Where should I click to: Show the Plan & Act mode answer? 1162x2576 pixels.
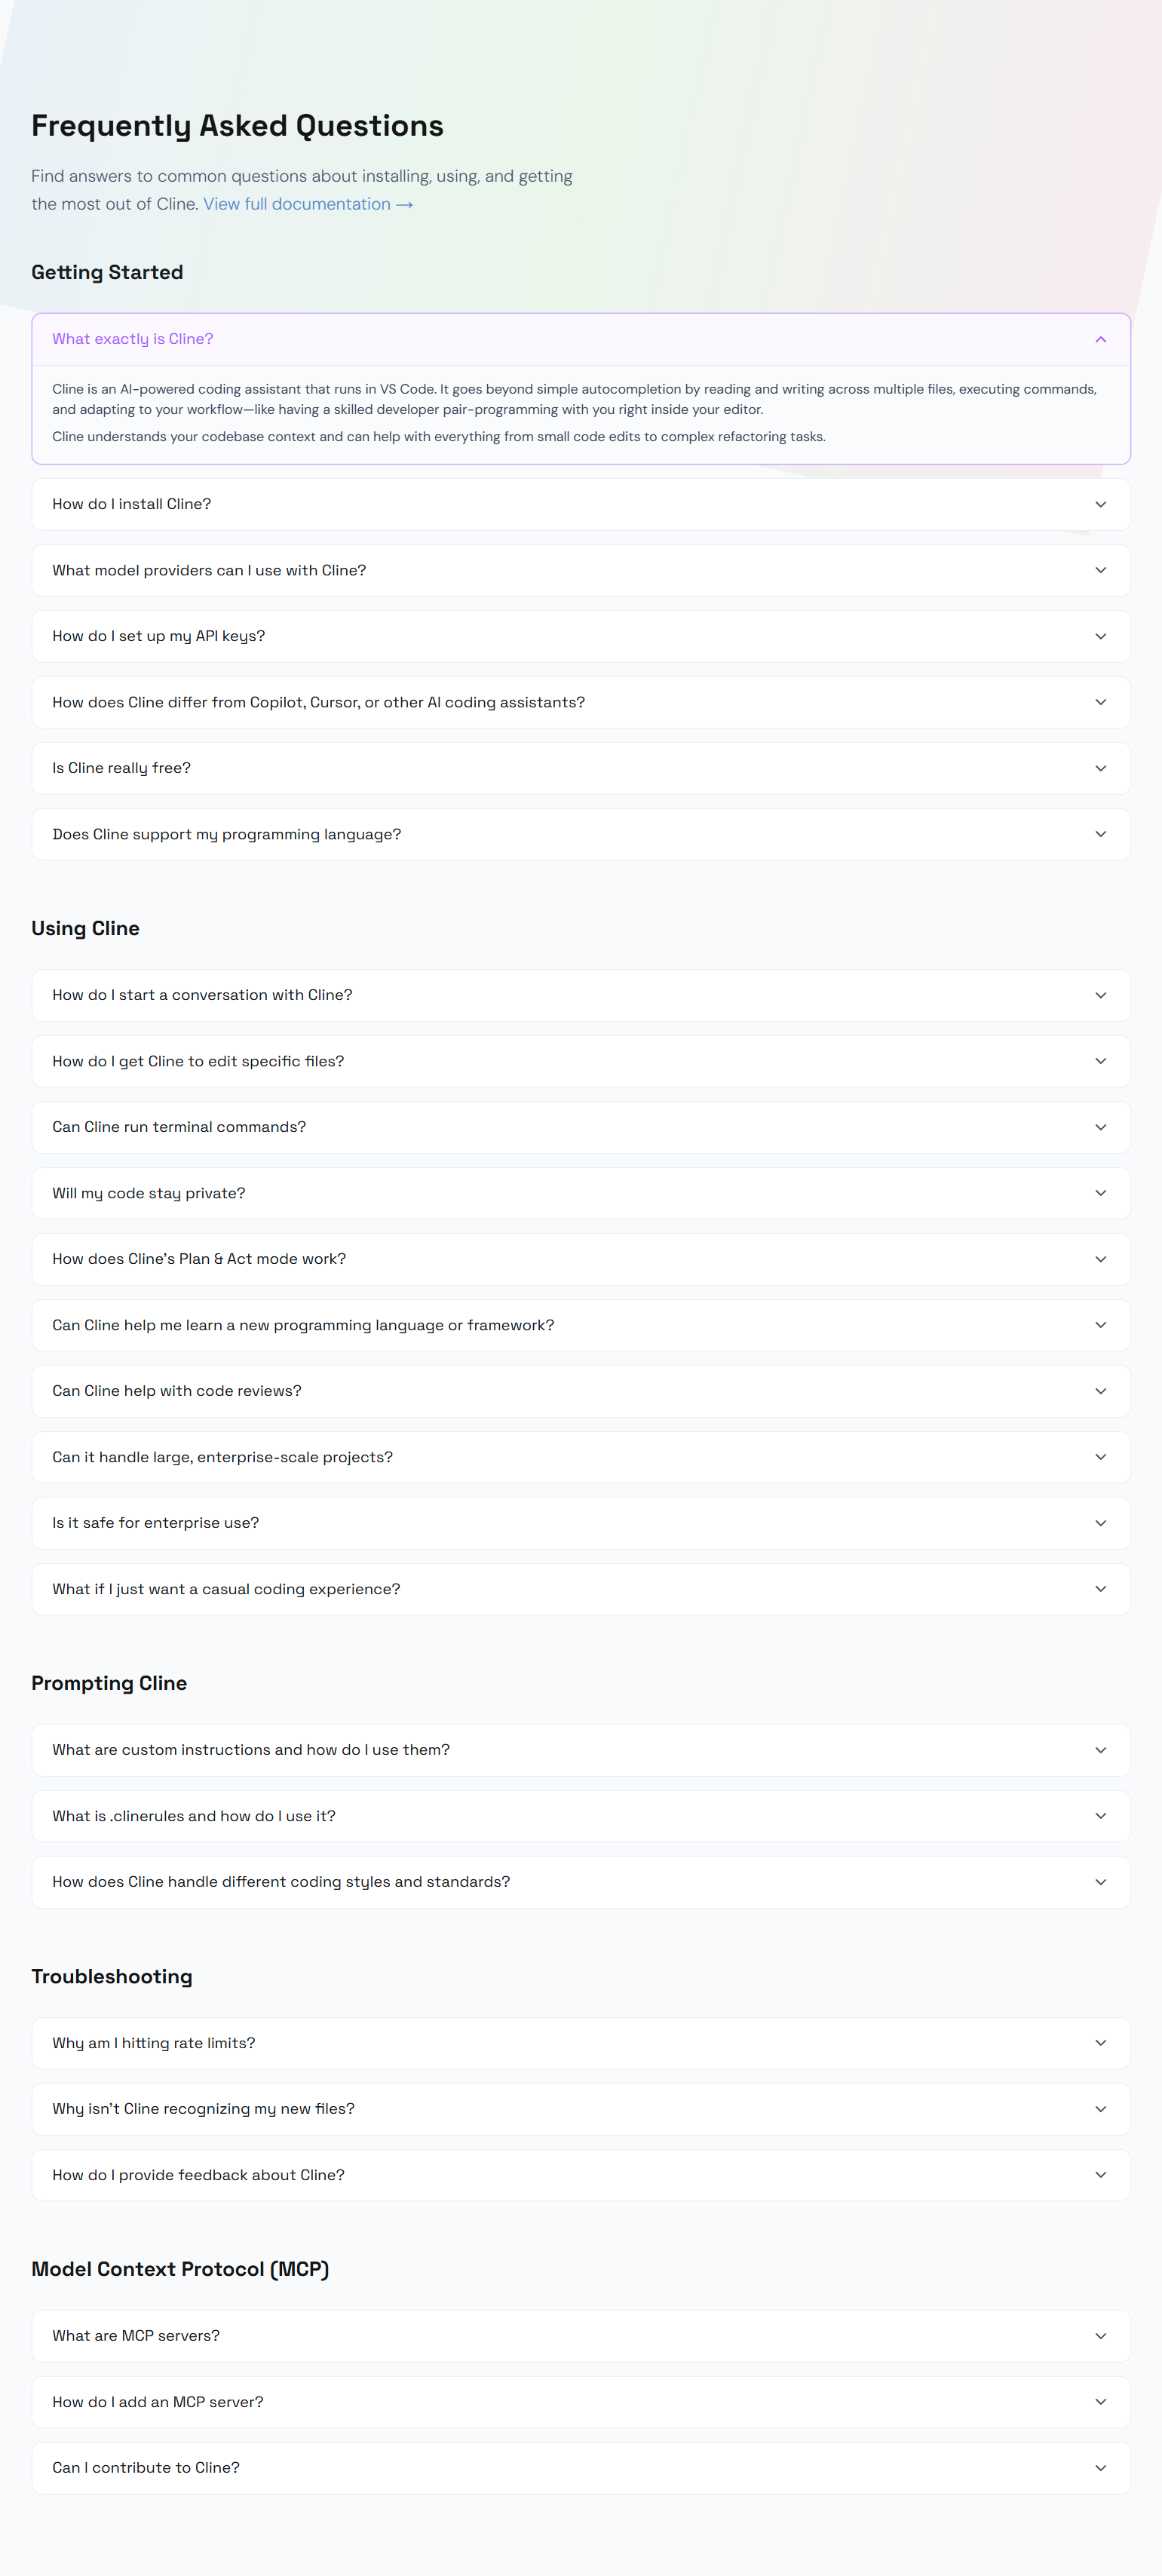click(x=199, y=1259)
